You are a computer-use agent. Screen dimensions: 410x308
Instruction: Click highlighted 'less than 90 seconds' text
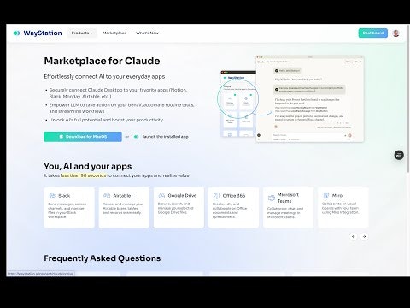(x=83, y=175)
